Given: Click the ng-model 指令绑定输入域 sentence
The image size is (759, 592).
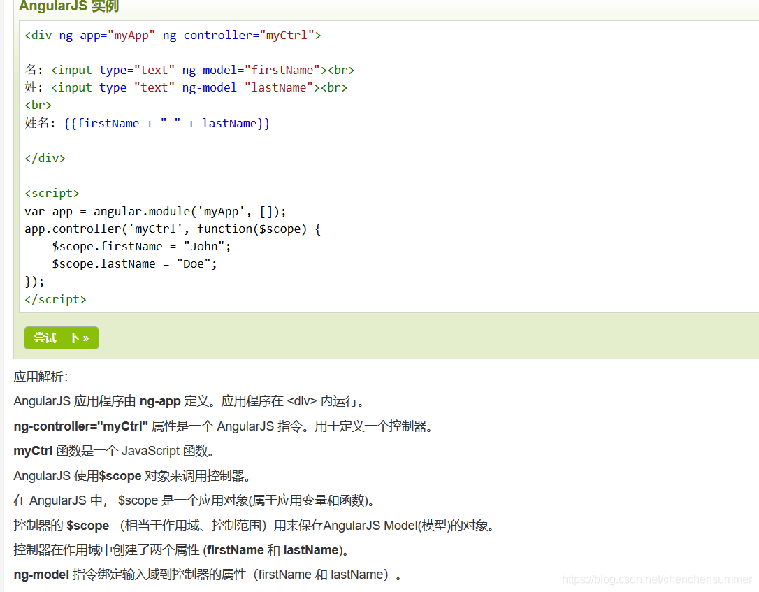Looking at the screenshot, I should click(x=208, y=575).
